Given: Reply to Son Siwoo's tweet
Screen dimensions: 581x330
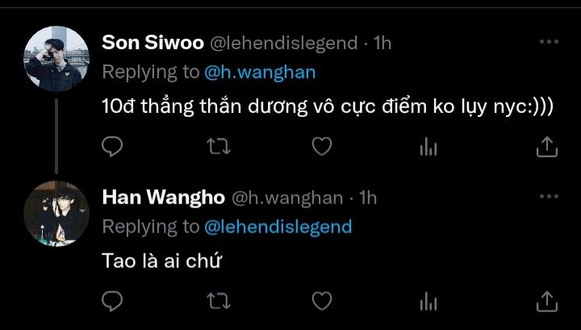Looking at the screenshot, I should pos(112,146).
